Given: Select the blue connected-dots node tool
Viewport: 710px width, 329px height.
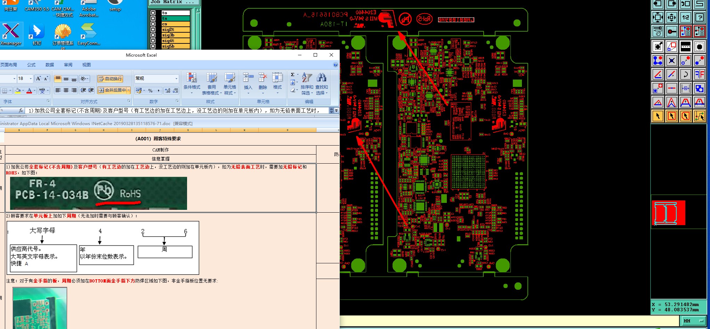Looking at the screenshot, I should click(x=657, y=60).
